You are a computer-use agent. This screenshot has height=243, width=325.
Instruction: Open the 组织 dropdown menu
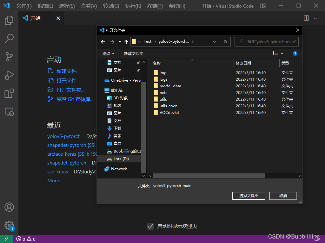108,54
